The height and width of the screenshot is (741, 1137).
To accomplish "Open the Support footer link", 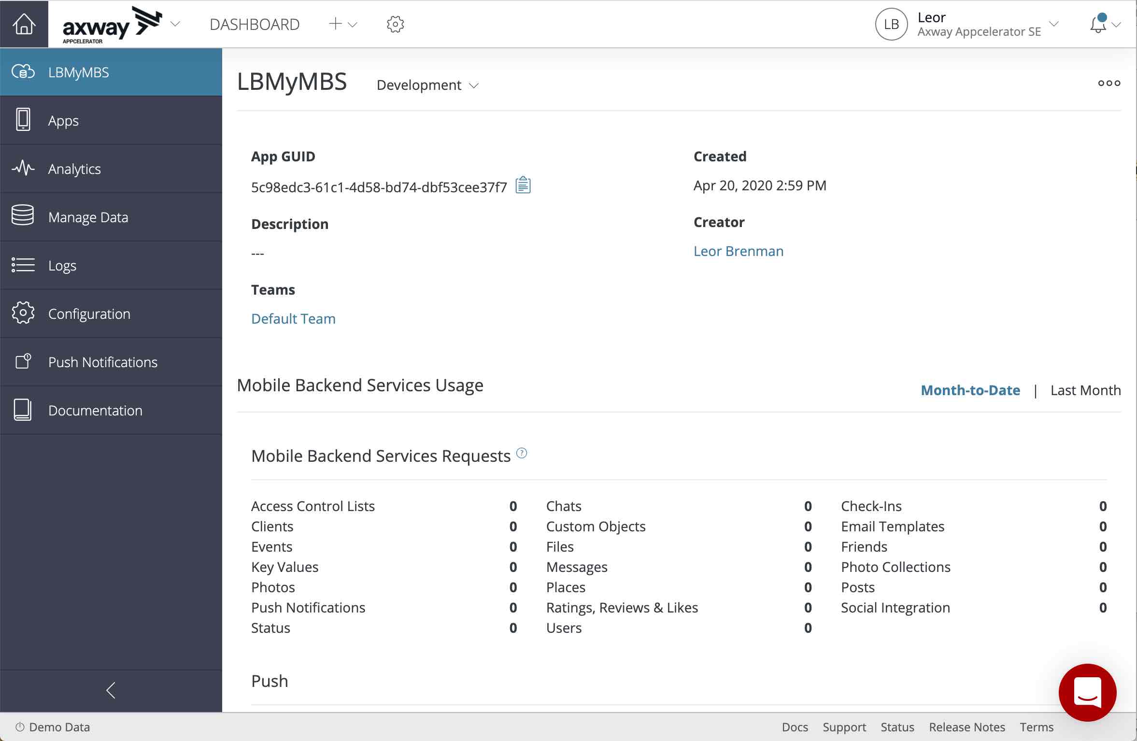I will pos(844,727).
